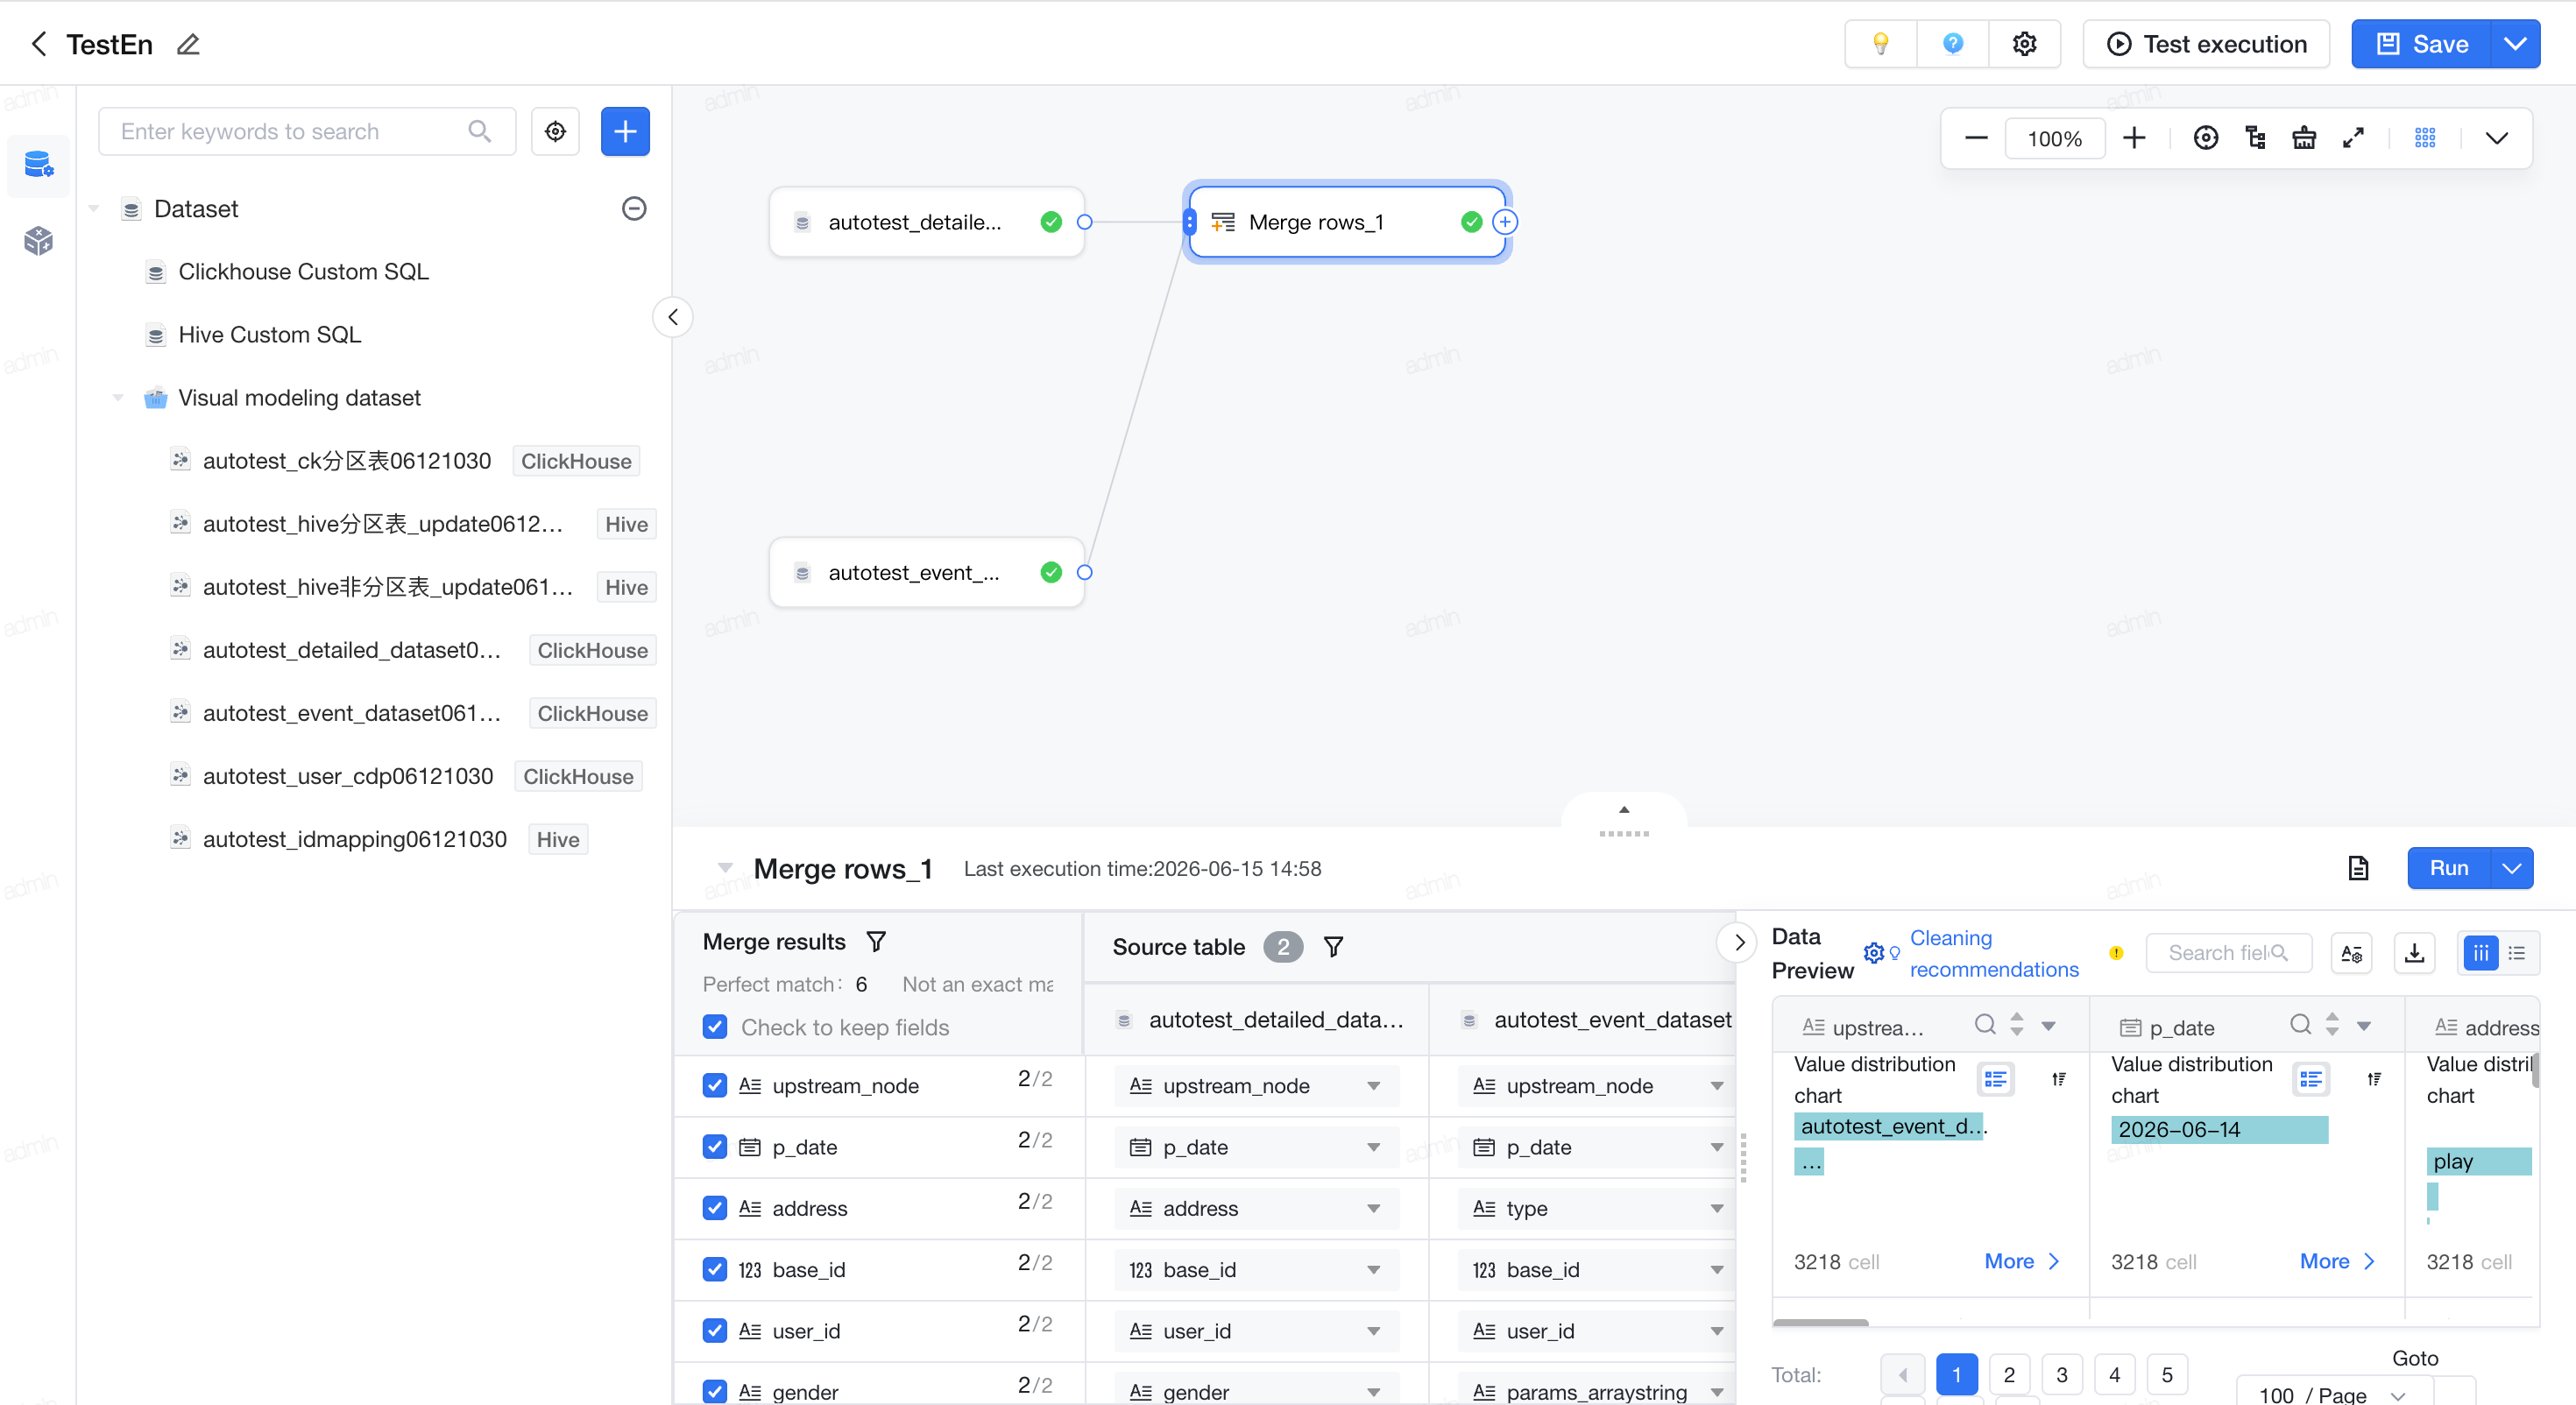Download the data preview
The height and width of the screenshot is (1405, 2576).
(2414, 952)
